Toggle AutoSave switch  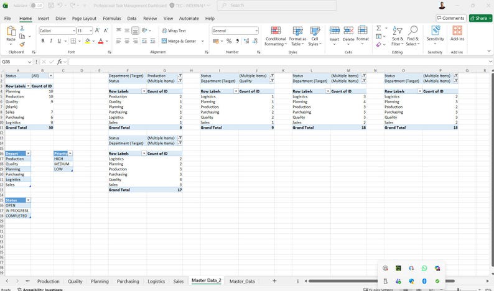point(37,6)
